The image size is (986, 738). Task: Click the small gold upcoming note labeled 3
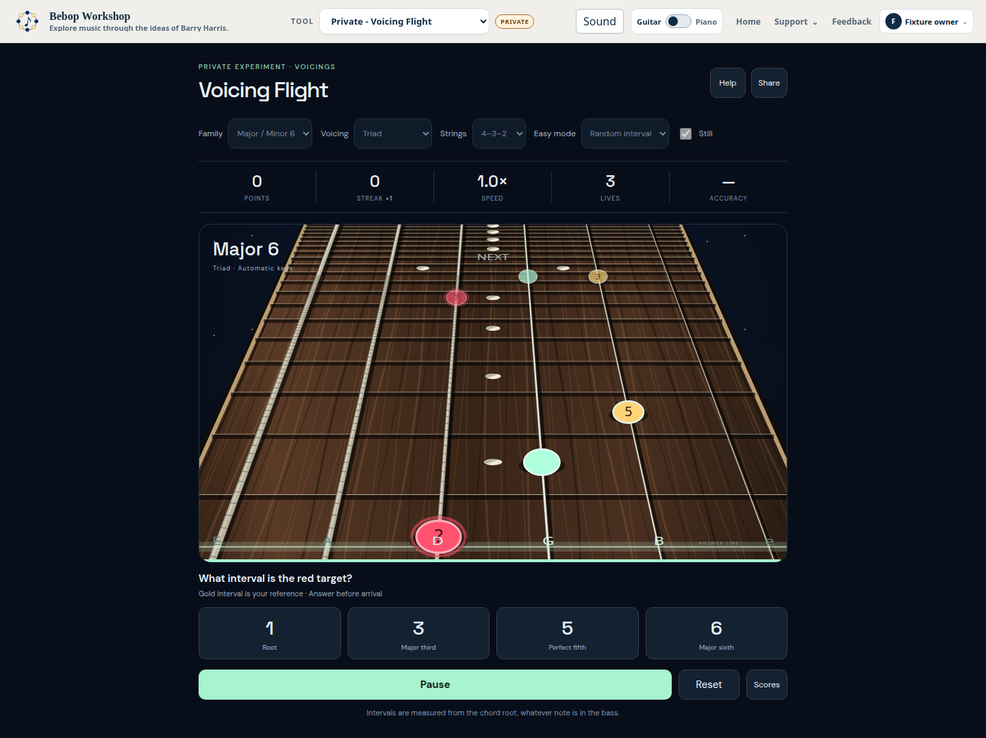(598, 277)
